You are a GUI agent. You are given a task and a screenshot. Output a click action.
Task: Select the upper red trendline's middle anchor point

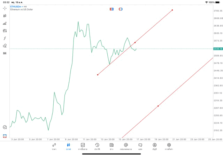[135, 43]
